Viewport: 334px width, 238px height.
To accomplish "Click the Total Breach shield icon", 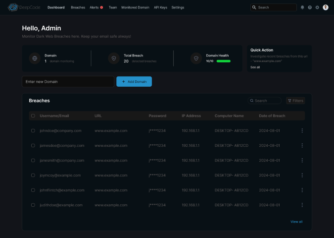I will coord(114,59).
